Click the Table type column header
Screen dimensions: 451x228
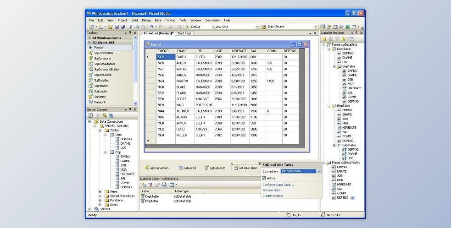(x=189, y=191)
